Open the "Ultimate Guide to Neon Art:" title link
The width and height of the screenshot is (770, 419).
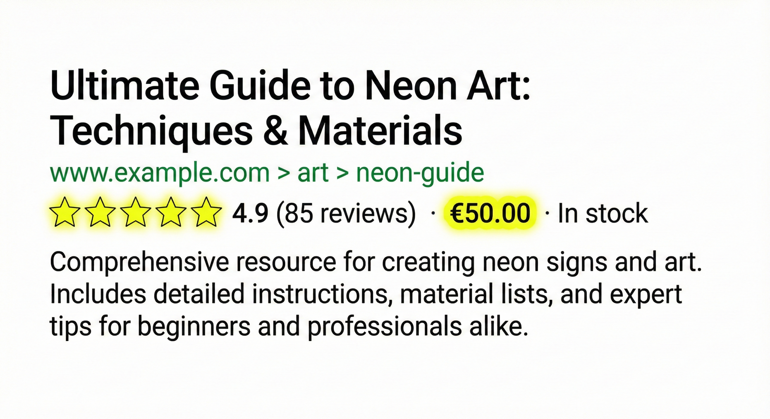coord(290,86)
